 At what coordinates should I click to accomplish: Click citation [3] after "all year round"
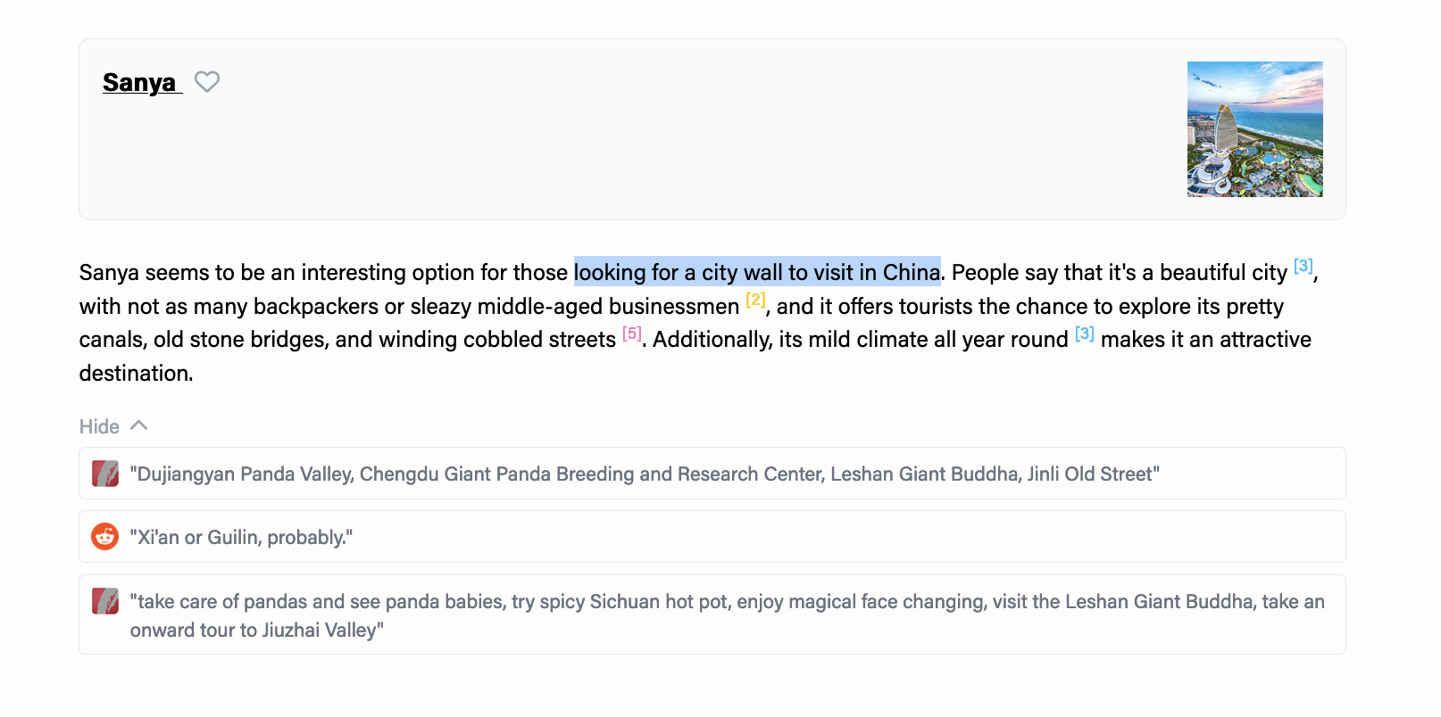click(1084, 334)
